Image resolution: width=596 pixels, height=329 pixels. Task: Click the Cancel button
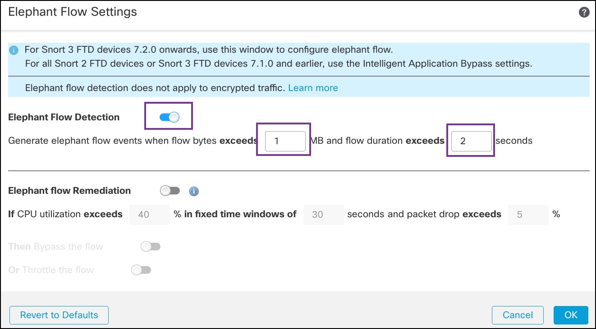point(517,315)
